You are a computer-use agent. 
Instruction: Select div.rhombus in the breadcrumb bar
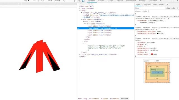point(114,99)
